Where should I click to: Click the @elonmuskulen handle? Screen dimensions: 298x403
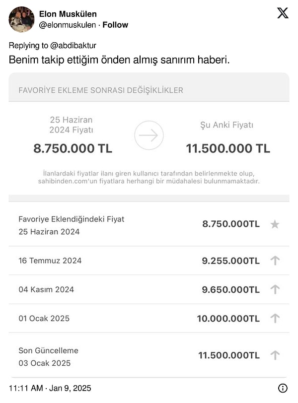pos(68,25)
